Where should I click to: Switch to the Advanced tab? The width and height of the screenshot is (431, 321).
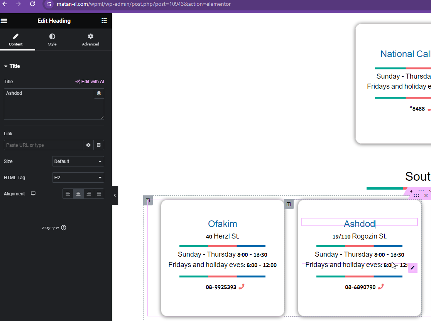pos(90,40)
